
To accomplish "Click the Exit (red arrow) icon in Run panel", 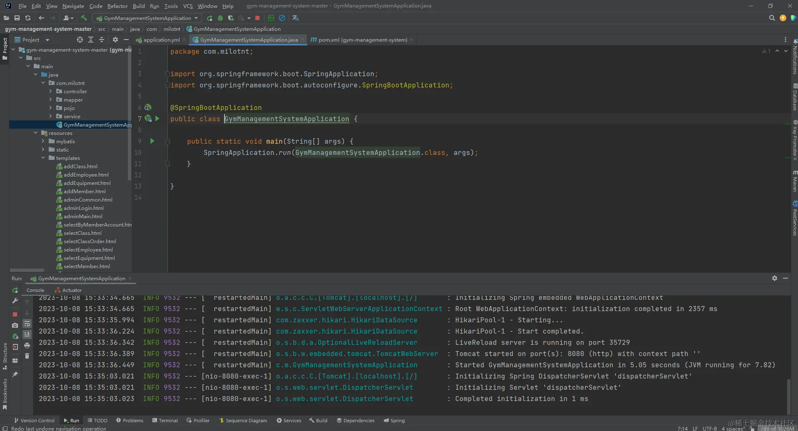I will click(x=15, y=347).
